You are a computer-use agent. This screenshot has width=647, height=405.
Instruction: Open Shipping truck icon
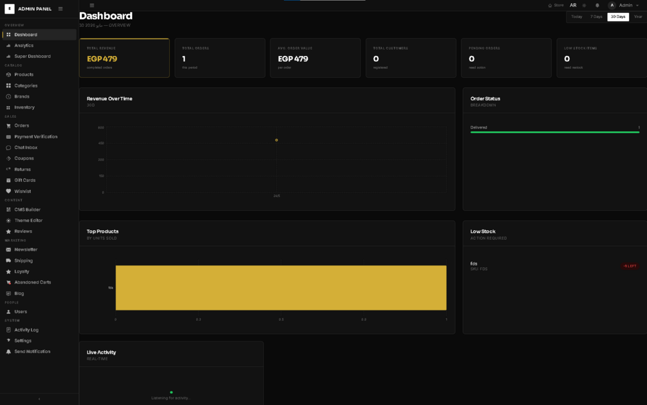pyautogui.click(x=8, y=261)
